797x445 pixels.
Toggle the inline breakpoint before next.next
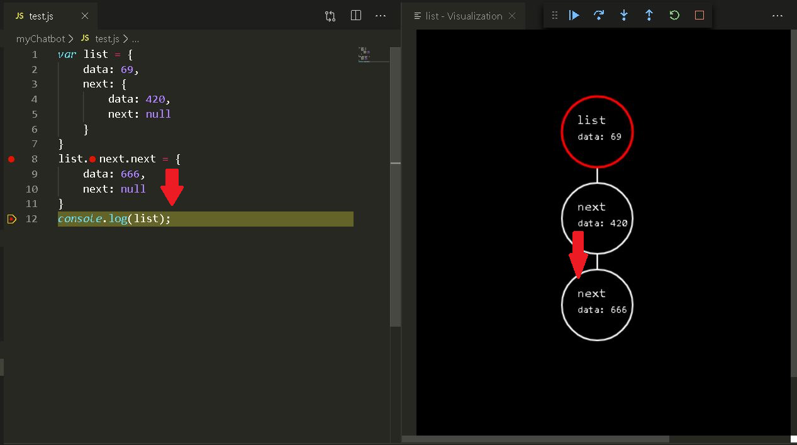coord(92,159)
